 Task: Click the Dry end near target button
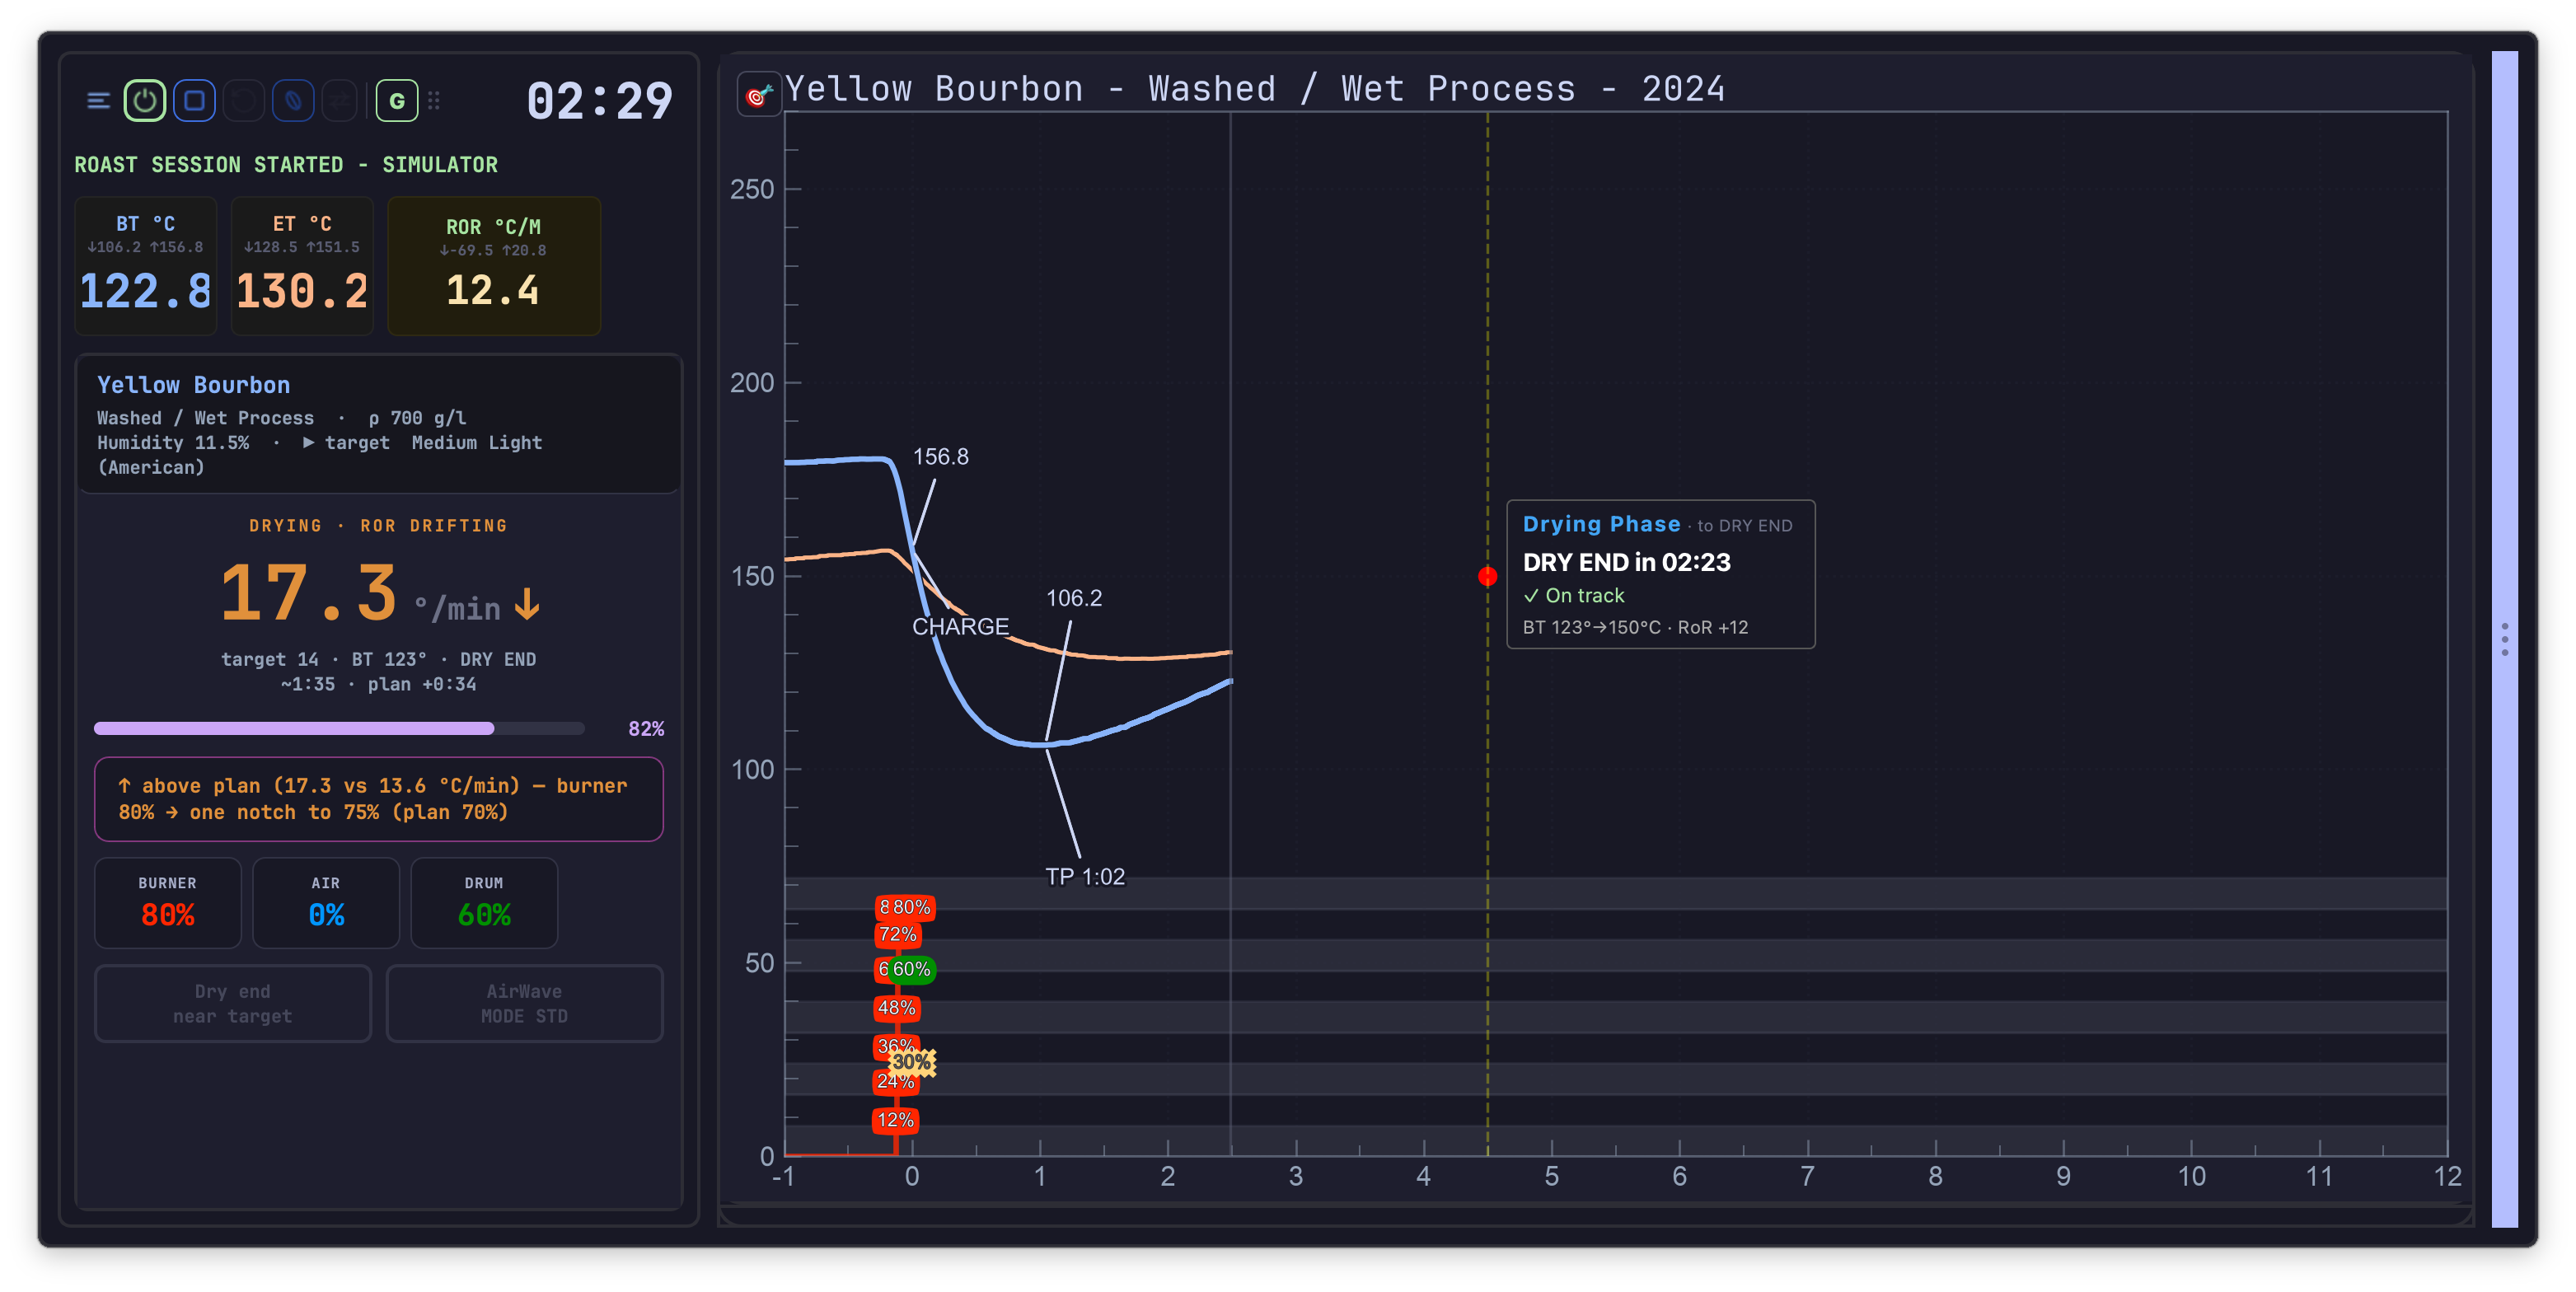pos(233,1004)
